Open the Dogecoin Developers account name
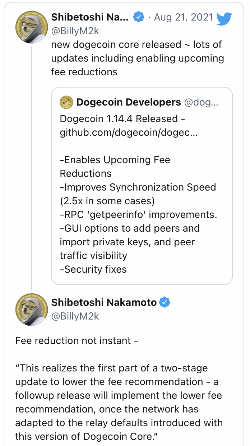250x446 pixels. point(129,102)
